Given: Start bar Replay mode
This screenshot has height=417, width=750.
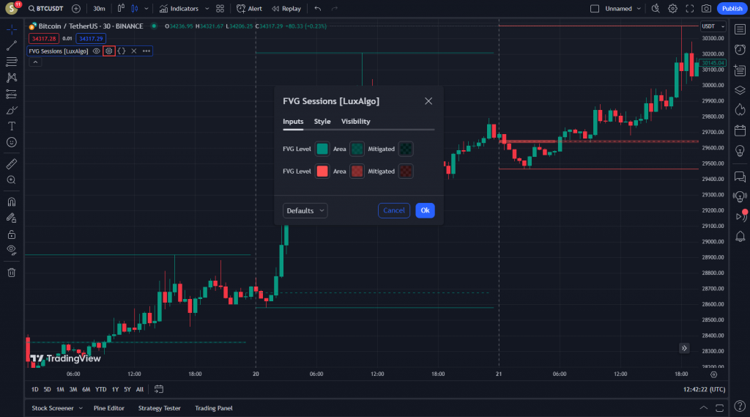Looking at the screenshot, I should pyautogui.click(x=286, y=9).
